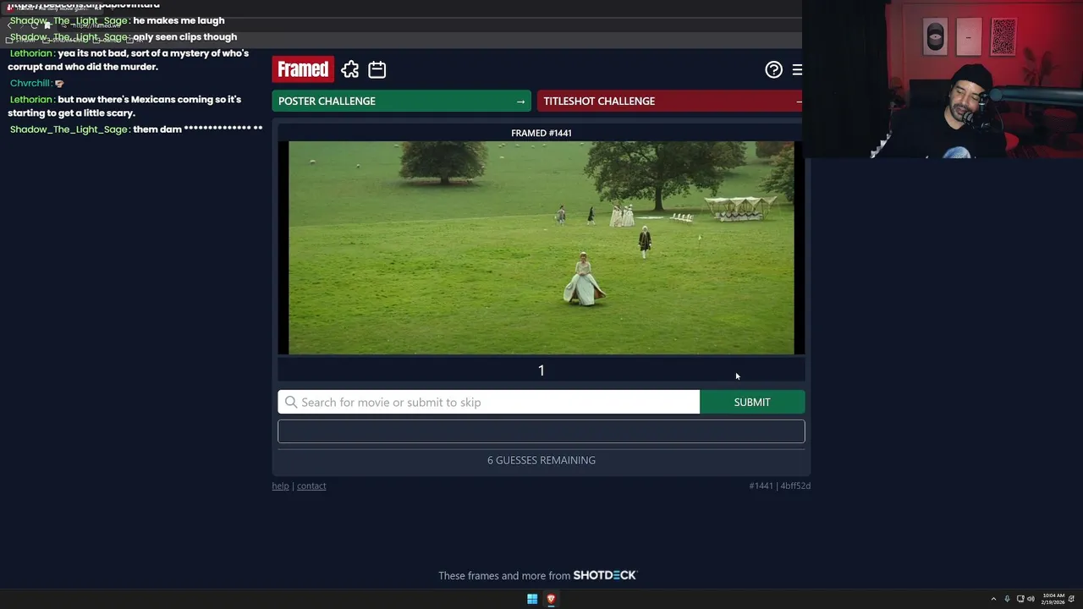This screenshot has width=1083, height=609.
Task: Click the movie search field
Action: click(489, 402)
